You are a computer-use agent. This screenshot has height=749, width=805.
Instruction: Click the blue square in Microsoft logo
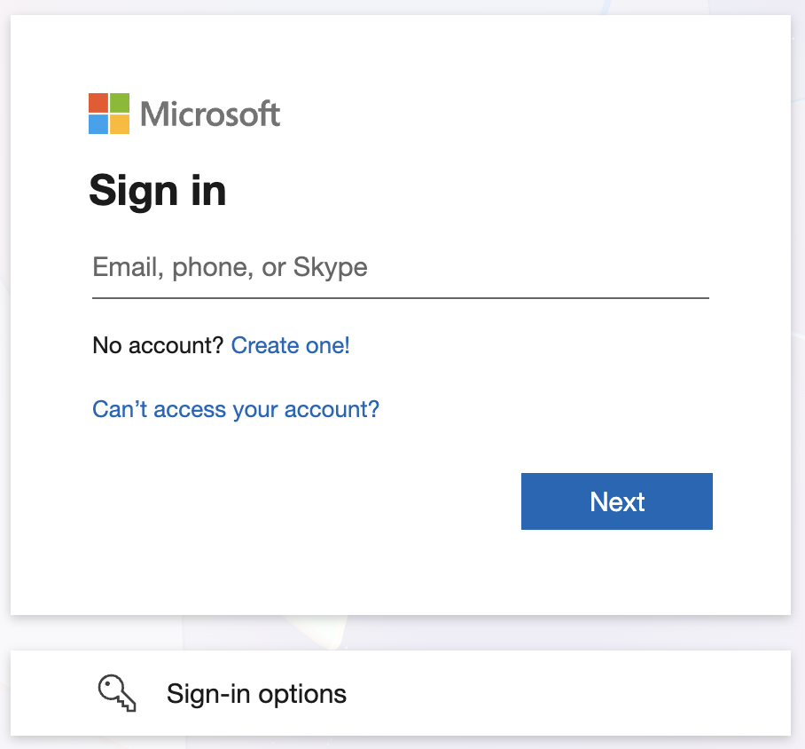point(98,124)
